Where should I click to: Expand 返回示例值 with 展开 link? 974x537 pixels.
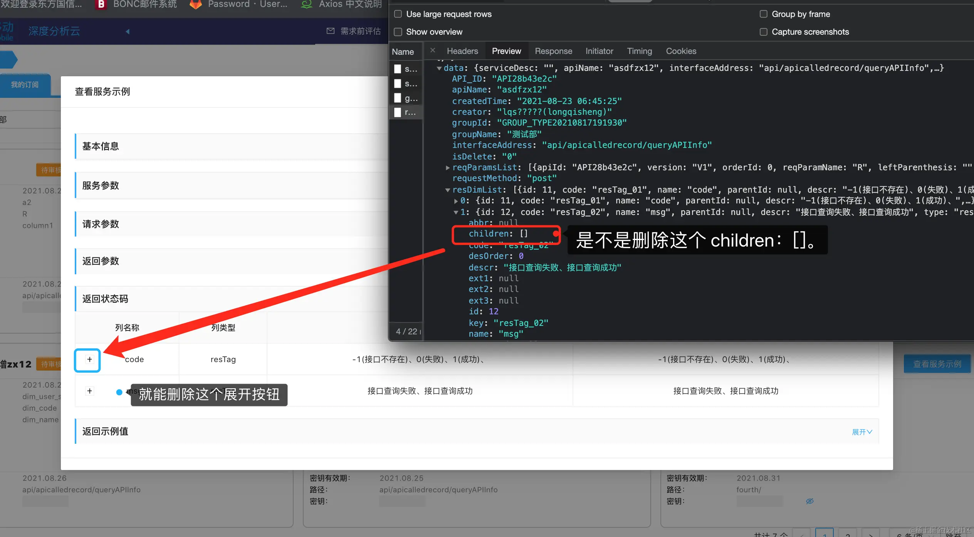click(x=862, y=432)
